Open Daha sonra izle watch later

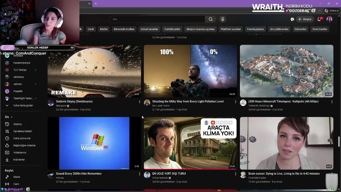click(x=21, y=138)
